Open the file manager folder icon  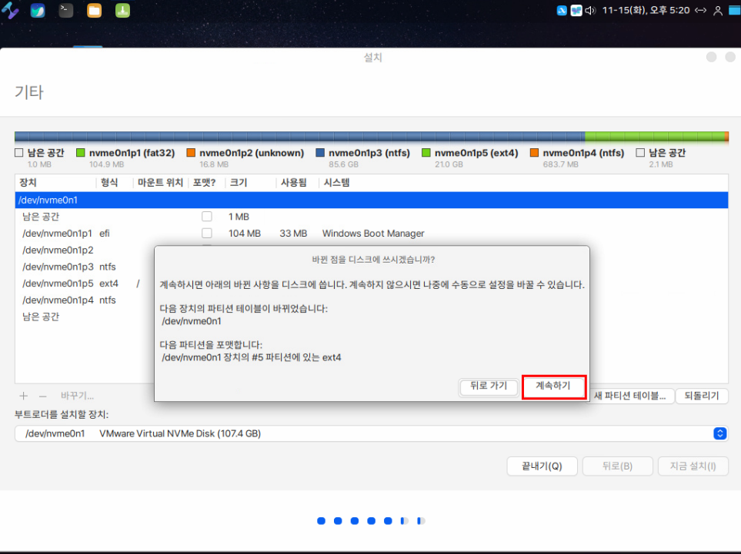[x=94, y=11]
